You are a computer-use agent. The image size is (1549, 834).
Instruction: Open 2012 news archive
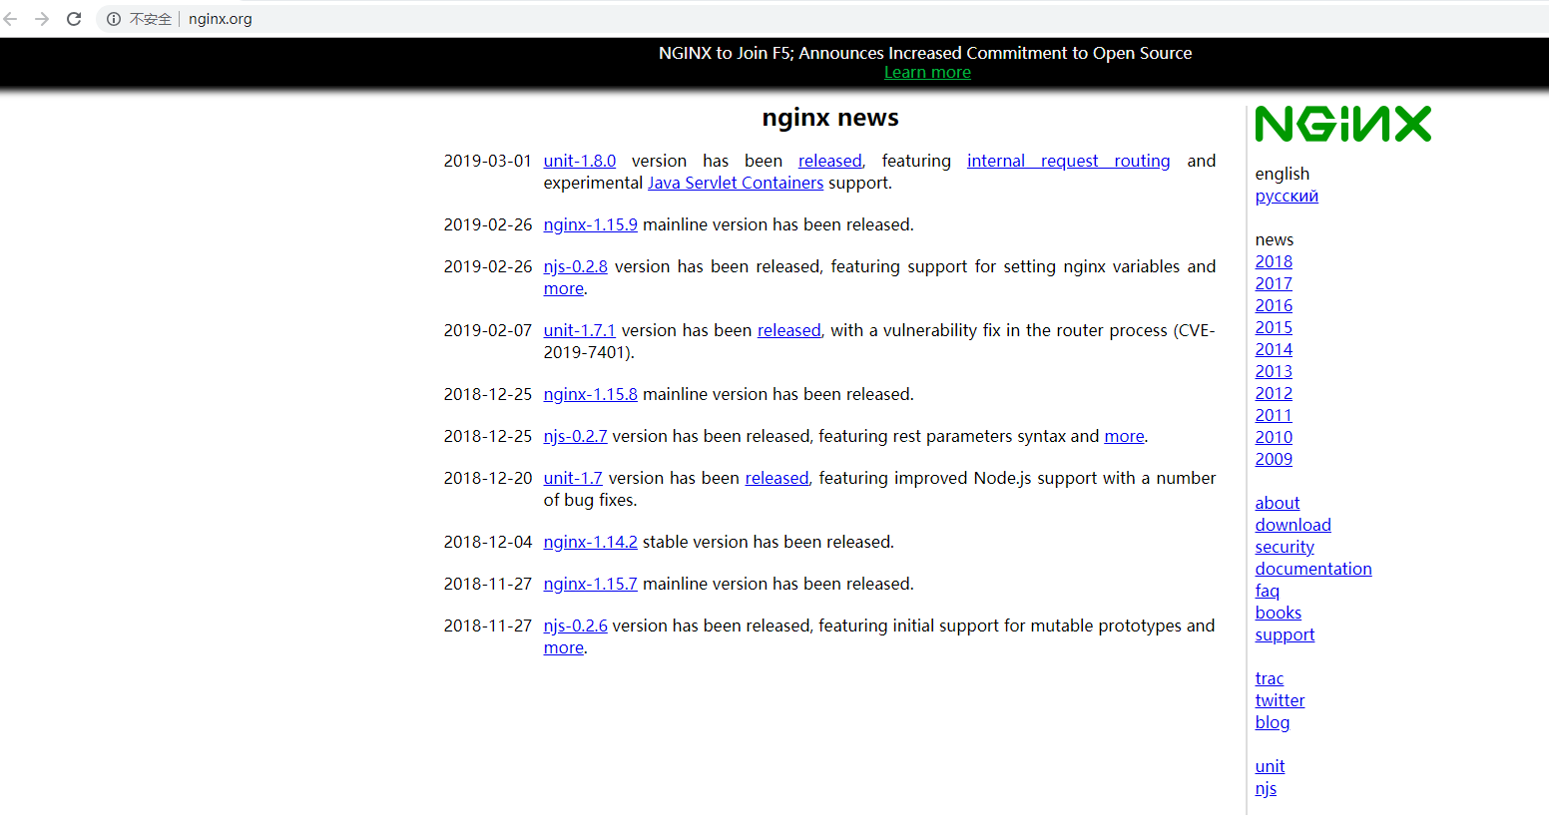click(1274, 393)
